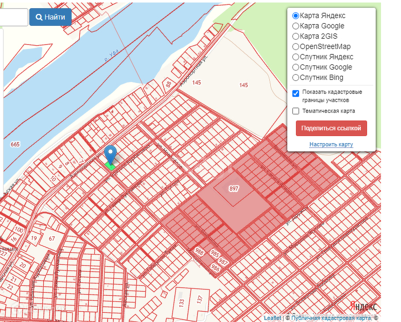Image resolution: width=401 pixels, height=322 pixels.
Task: Click parcel label 986
Action: tap(215, 268)
